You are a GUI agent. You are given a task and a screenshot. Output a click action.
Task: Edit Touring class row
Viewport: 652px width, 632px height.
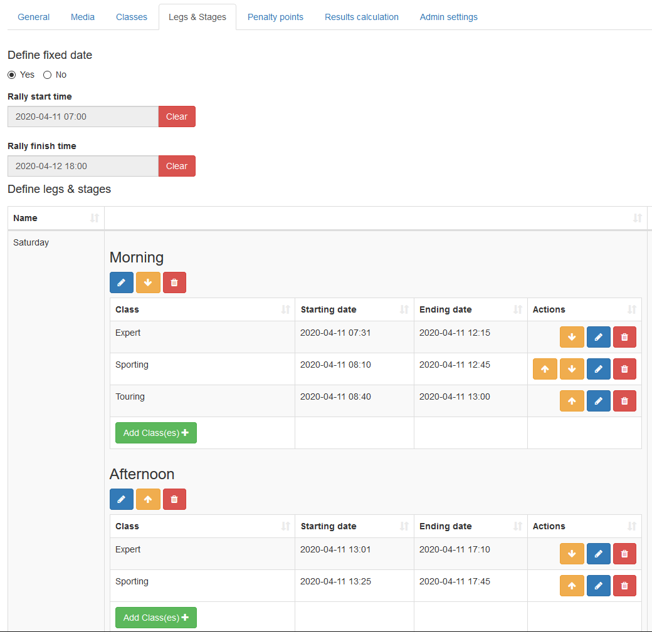[598, 401]
